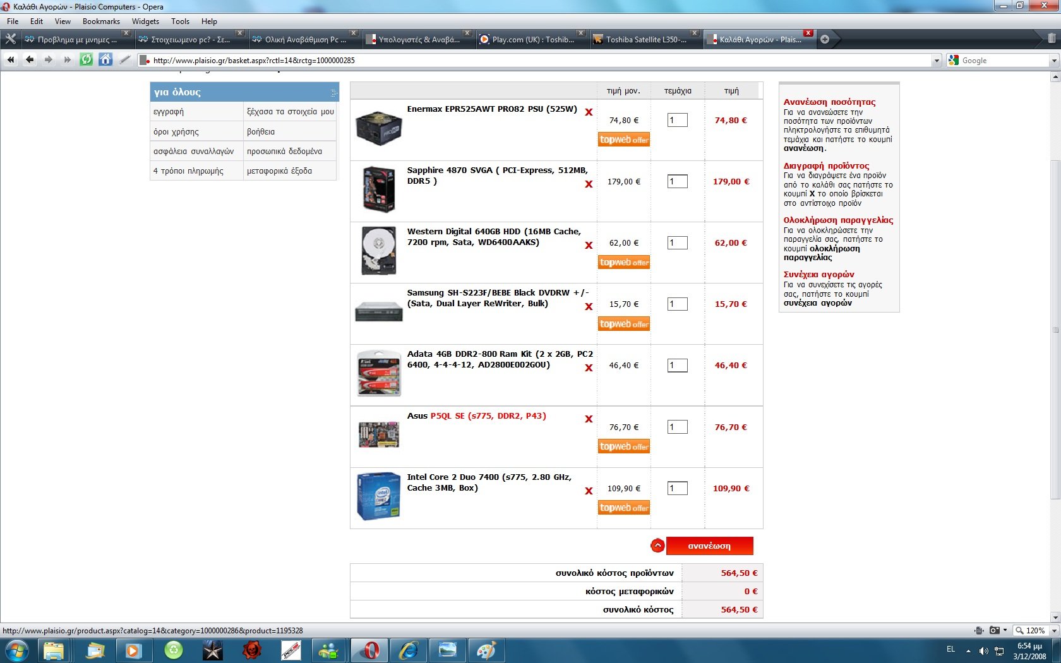Click the Rewind navigation button

tap(11, 60)
